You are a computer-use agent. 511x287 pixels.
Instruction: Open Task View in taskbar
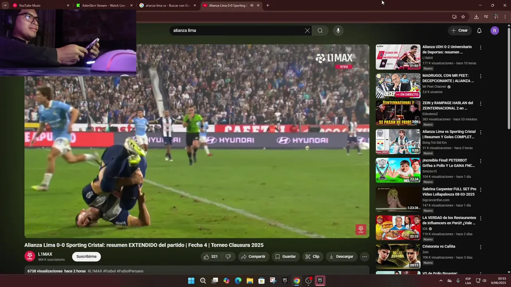[215, 281]
